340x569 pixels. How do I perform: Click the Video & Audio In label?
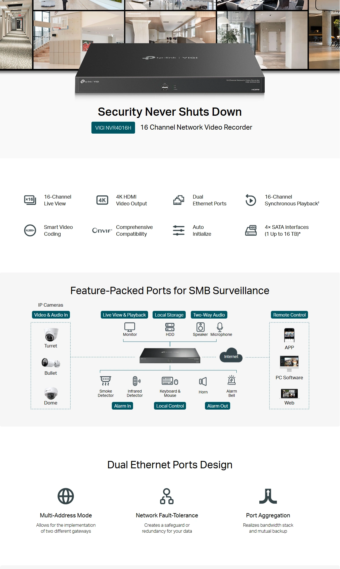coord(51,315)
